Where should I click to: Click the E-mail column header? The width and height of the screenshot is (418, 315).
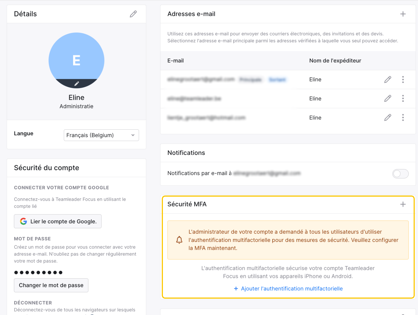pos(175,61)
